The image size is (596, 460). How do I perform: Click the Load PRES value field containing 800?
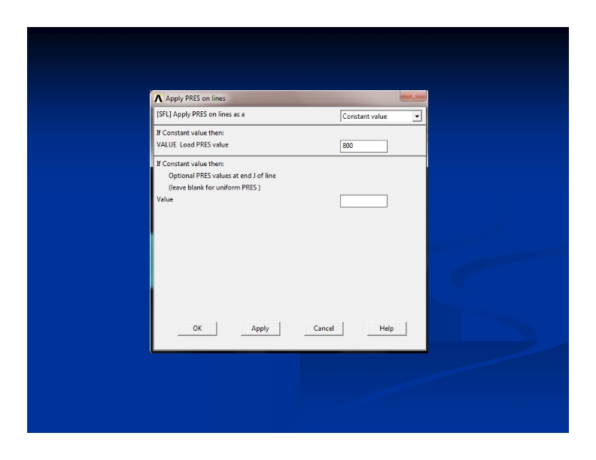point(363,146)
